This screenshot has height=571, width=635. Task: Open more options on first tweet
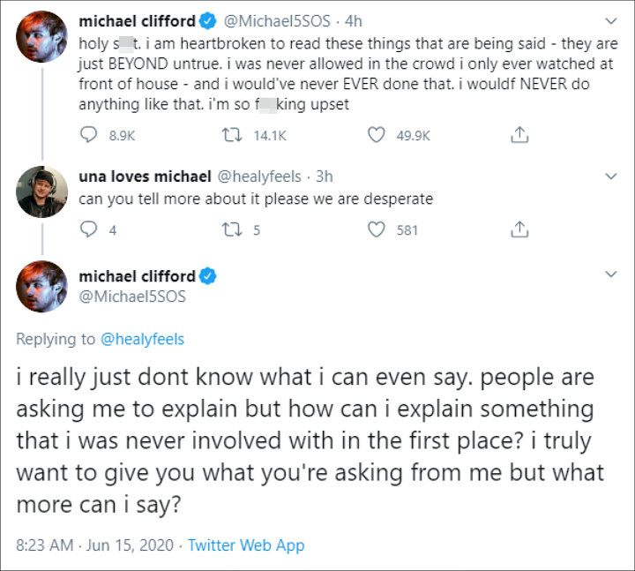click(x=611, y=19)
